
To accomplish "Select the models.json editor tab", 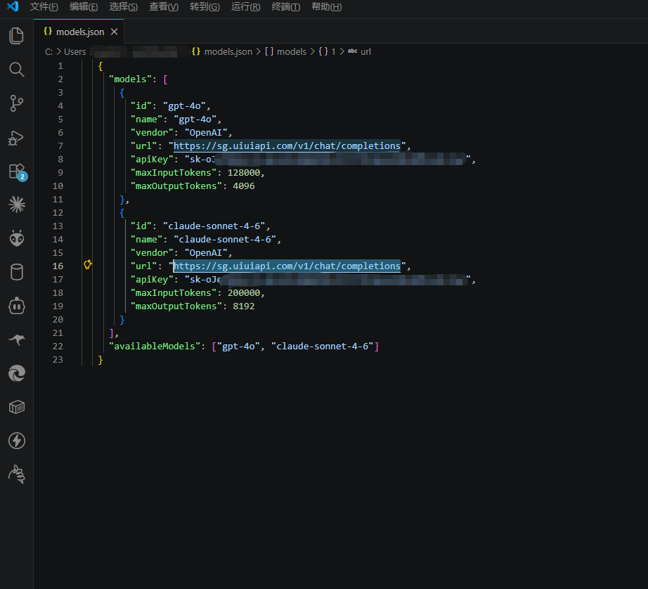I will pos(79,32).
